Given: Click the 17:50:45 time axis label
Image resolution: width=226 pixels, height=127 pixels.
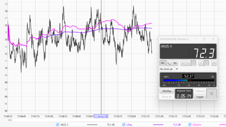Looking at the screenshot, I should pyautogui.click(x=132, y=116).
